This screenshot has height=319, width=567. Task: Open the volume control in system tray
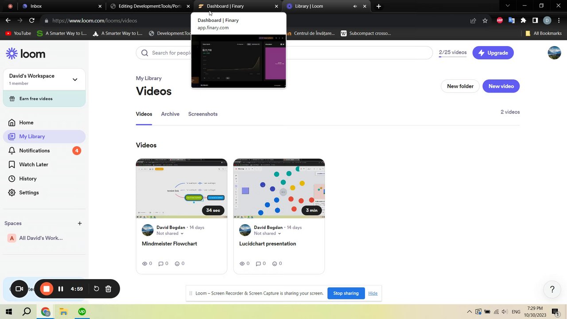(x=505, y=311)
